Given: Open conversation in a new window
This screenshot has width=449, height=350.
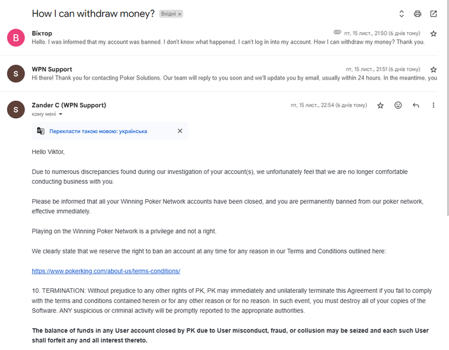Looking at the screenshot, I should pos(434,13).
